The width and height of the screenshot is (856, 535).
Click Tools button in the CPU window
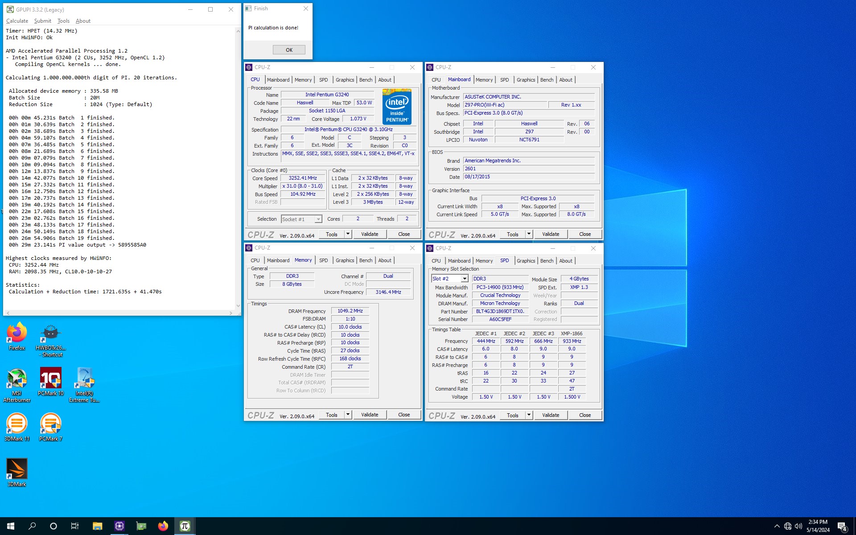[x=332, y=234]
